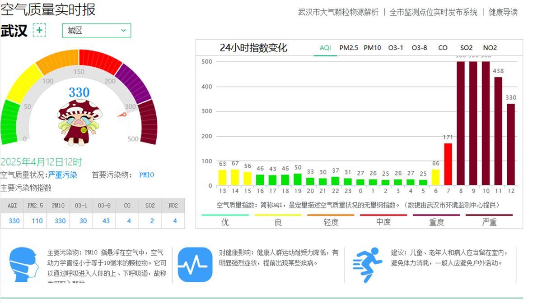Select the PM10 chart tab
Image resolution: width=542 pixels, height=303 pixels.
point(372,48)
